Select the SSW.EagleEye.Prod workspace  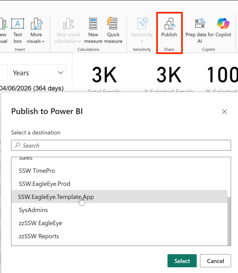119,184
